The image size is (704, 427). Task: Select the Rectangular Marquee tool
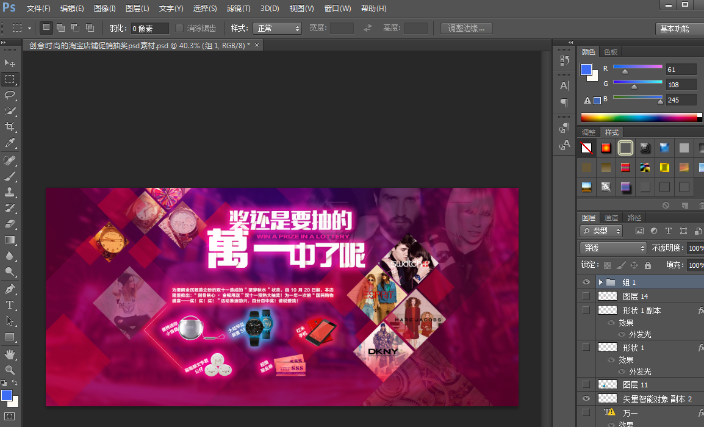9,79
